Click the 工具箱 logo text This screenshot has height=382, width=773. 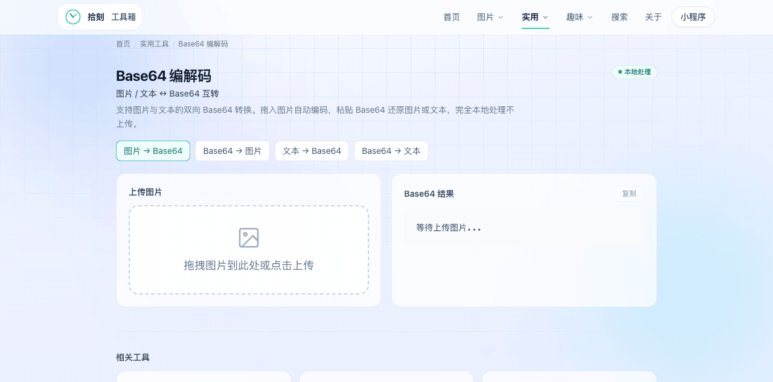click(123, 17)
